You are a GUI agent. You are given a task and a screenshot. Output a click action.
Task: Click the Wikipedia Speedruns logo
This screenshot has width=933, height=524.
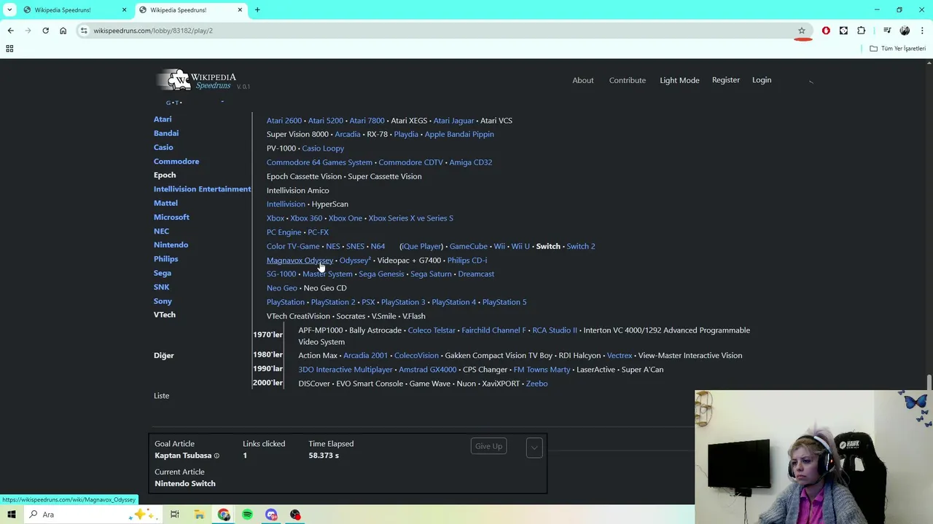pyautogui.click(x=197, y=80)
